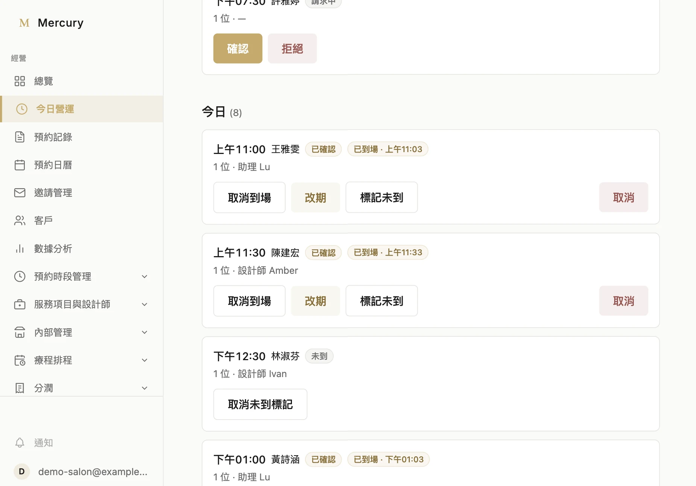696x486 pixels.
Task: Select 今日營運 in the sidebar
Action: (82, 109)
